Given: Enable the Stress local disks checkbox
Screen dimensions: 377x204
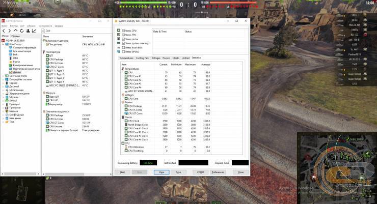Looking at the screenshot, I should (x=123, y=47).
